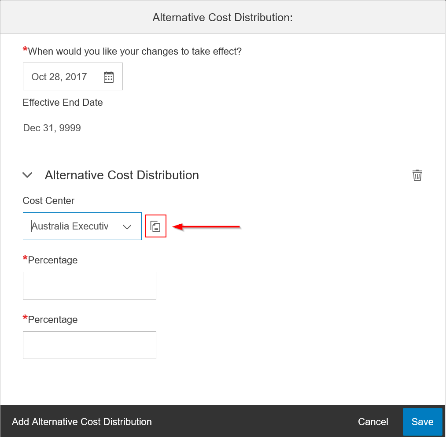This screenshot has width=446, height=437.
Task: Cancel the cost distribution dialog
Action: (373, 422)
